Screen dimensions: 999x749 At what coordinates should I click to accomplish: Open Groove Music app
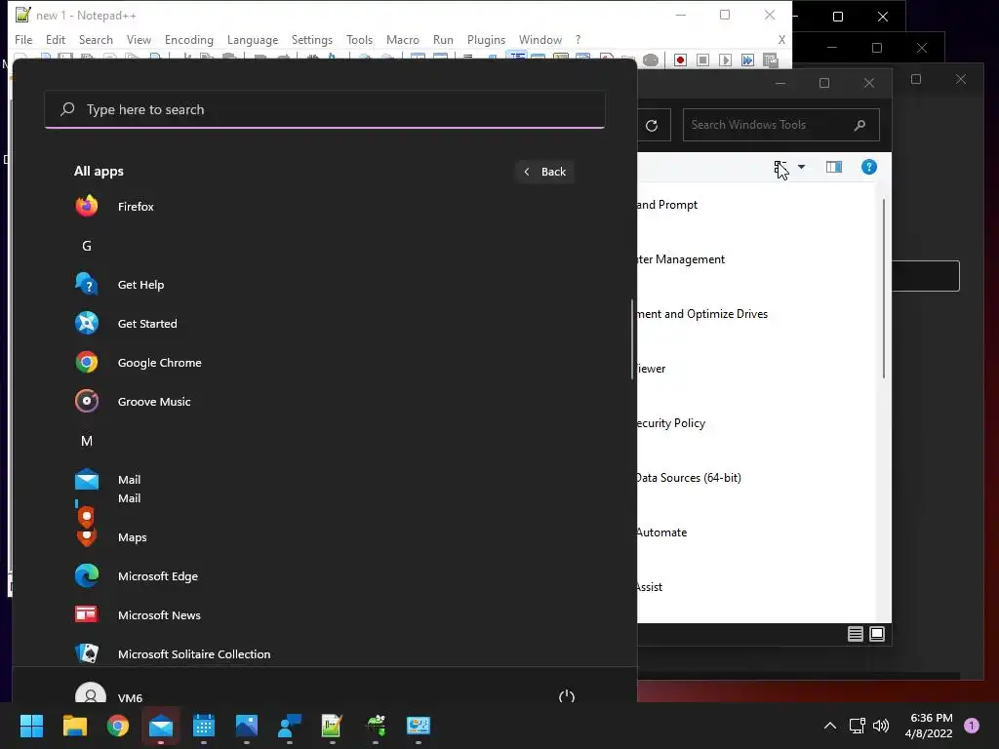click(154, 401)
